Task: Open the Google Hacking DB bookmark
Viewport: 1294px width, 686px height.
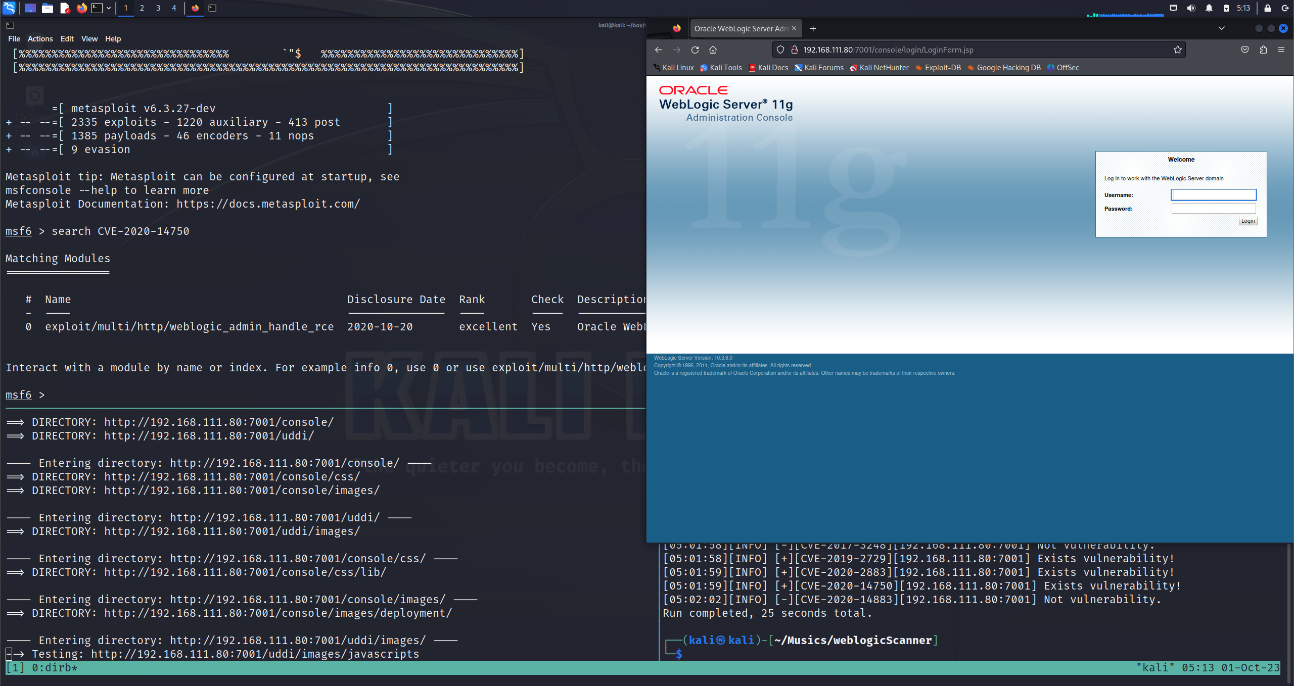Action: click(1004, 68)
